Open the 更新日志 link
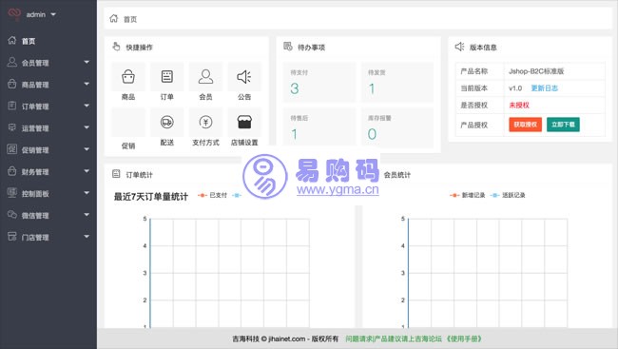 point(545,87)
